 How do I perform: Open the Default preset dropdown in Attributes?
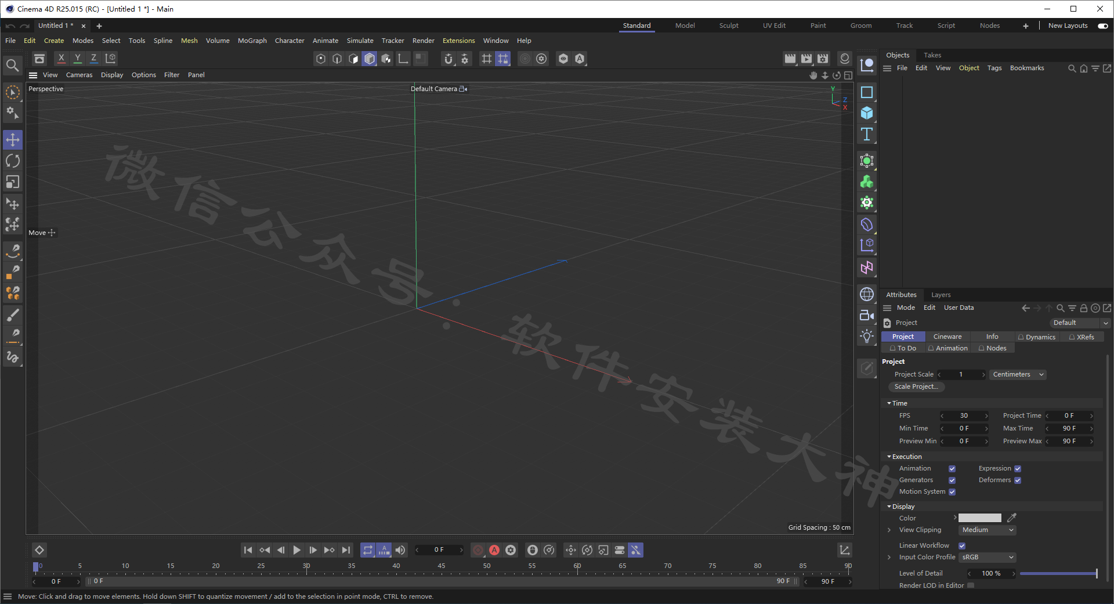click(x=1080, y=323)
